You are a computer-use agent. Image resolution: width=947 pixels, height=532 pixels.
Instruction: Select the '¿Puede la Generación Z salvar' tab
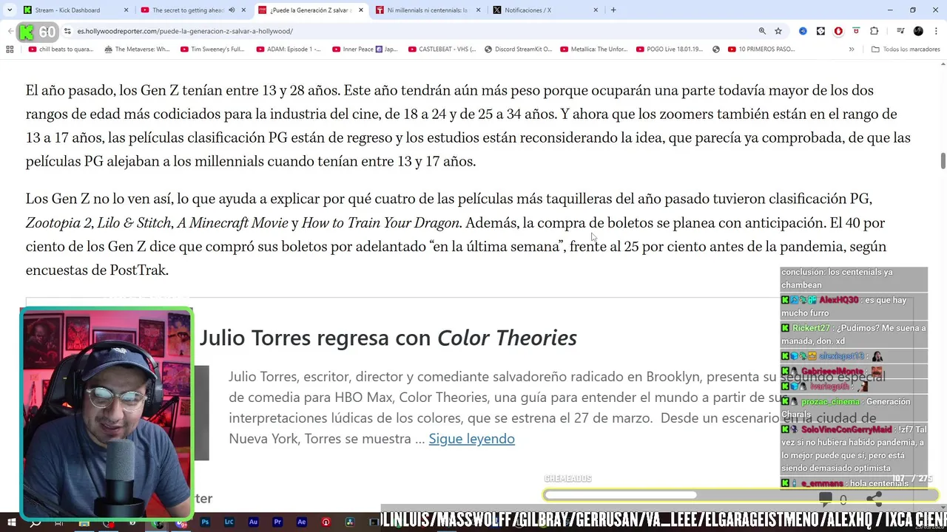click(310, 10)
